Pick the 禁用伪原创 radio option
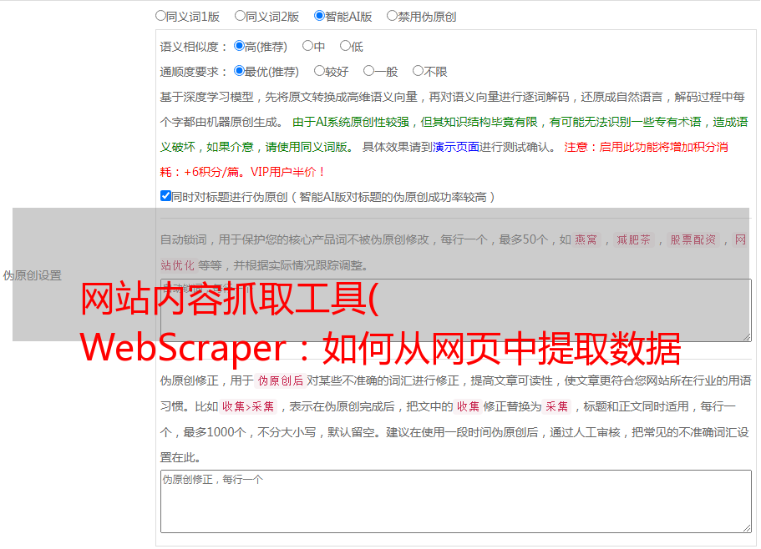The image size is (761, 549). (392, 16)
